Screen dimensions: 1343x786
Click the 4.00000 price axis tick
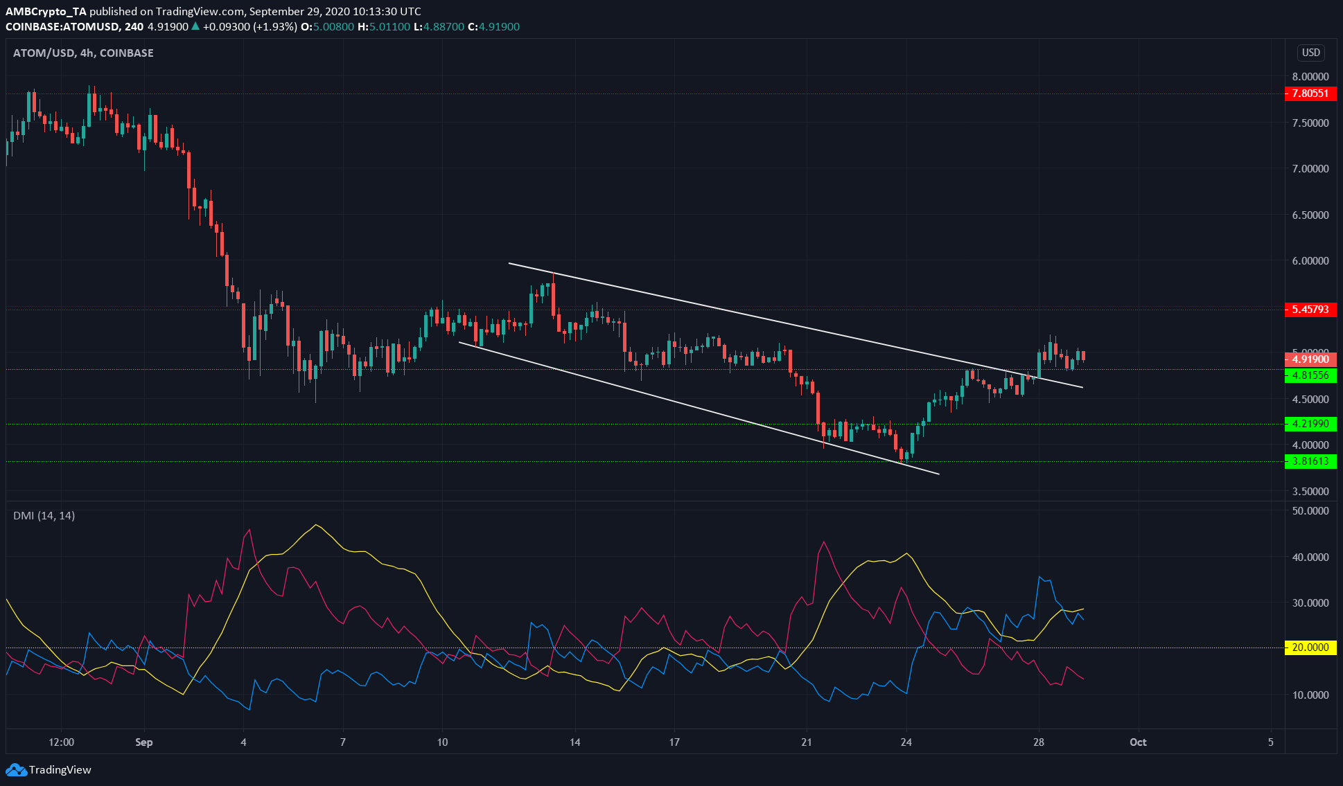1310,445
